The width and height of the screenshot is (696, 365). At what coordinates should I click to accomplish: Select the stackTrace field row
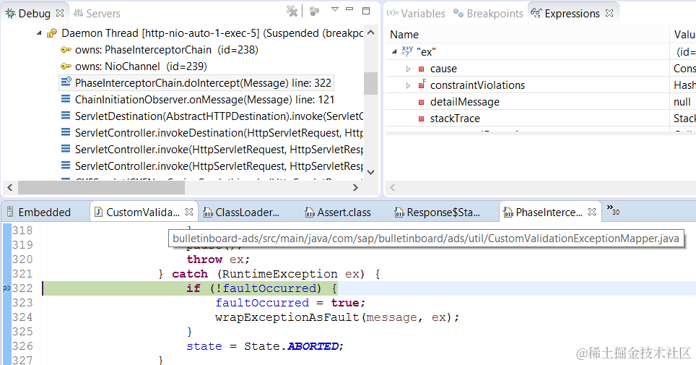(540, 119)
